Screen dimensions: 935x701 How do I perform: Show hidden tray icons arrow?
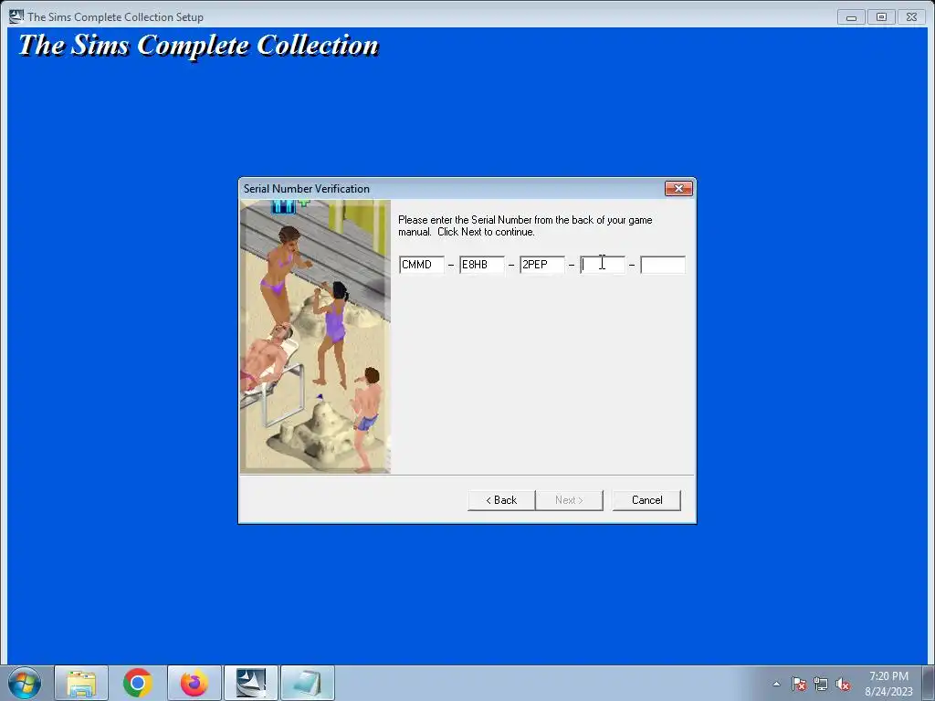point(776,684)
